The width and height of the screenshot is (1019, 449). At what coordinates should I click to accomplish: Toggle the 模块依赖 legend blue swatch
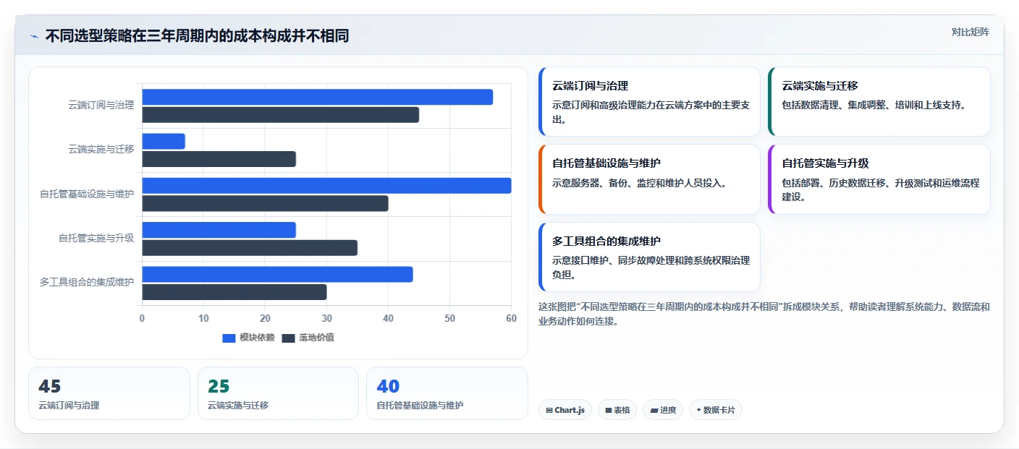[229, 338]
